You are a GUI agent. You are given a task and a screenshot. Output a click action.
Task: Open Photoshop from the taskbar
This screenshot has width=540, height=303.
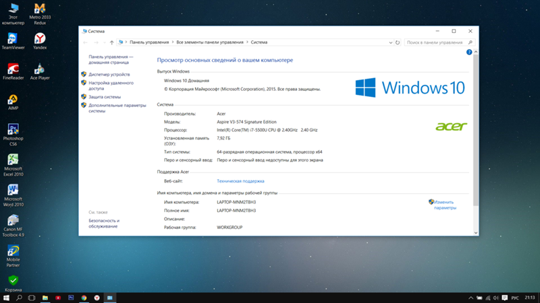pyautogui.click(x=71, y=298)
